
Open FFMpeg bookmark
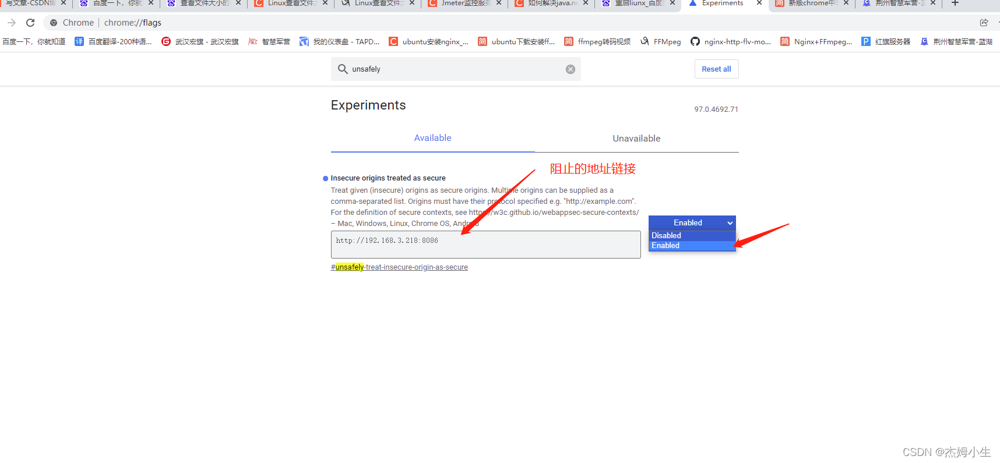(660, 41)
